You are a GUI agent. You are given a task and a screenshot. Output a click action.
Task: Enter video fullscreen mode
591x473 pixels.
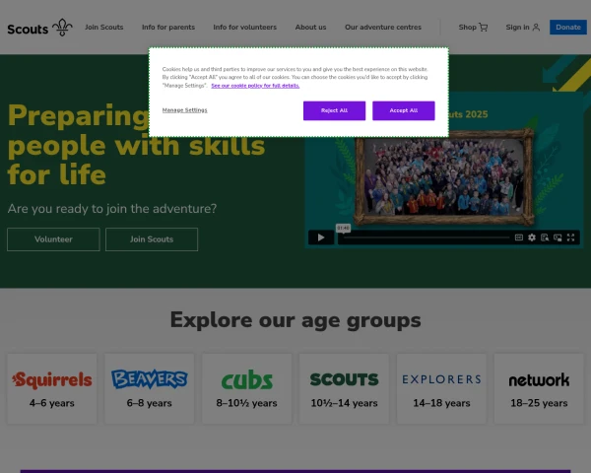click(x=570, y=237)
